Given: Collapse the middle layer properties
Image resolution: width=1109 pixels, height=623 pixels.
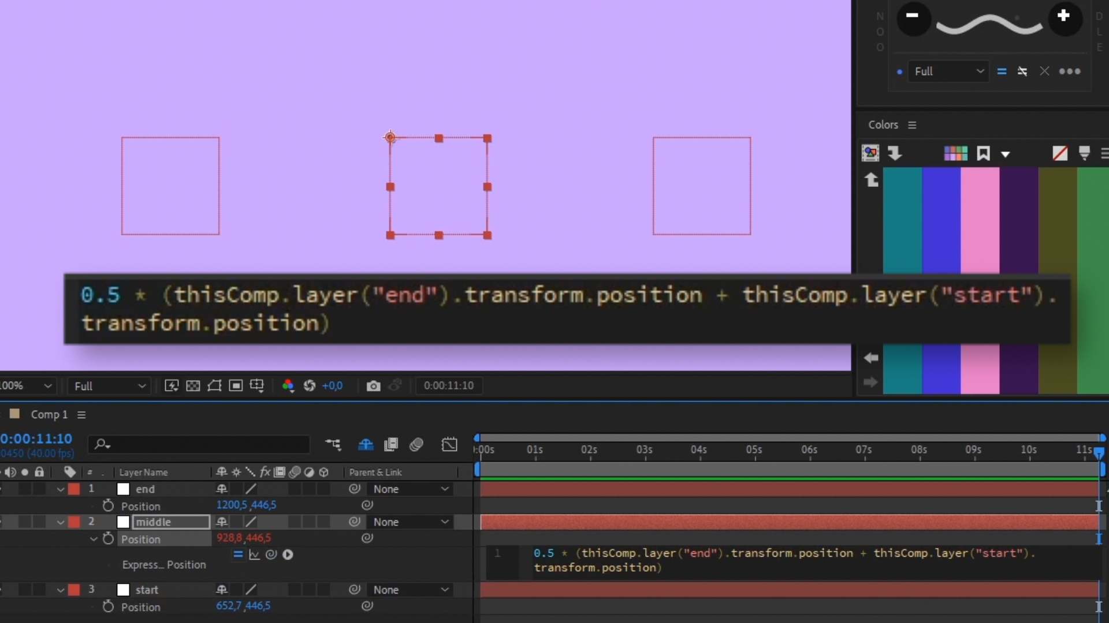Looking at the screenshot, I should 61,522.
